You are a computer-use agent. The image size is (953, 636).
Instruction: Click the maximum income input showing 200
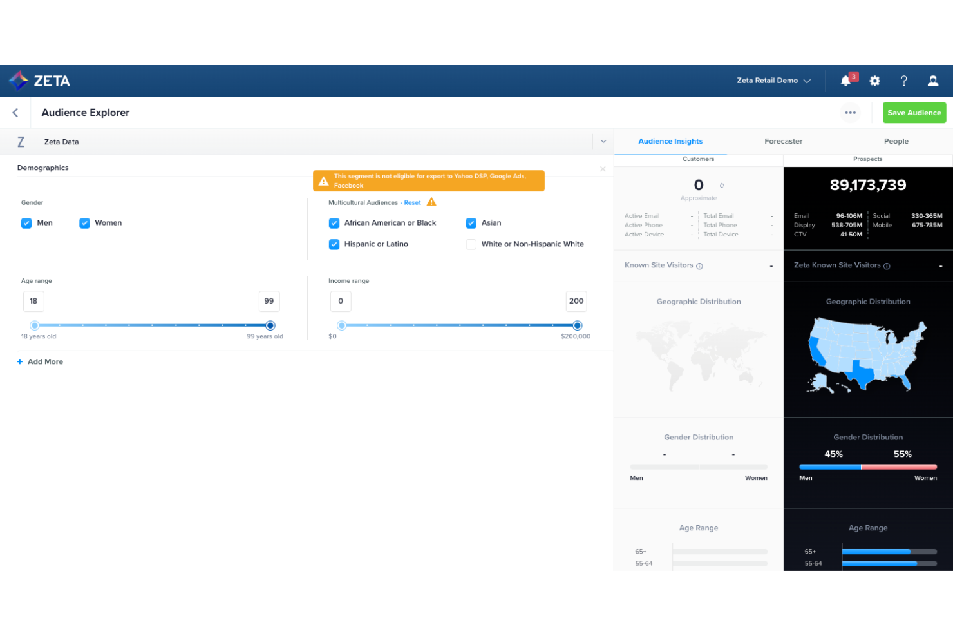click(576, 301)
